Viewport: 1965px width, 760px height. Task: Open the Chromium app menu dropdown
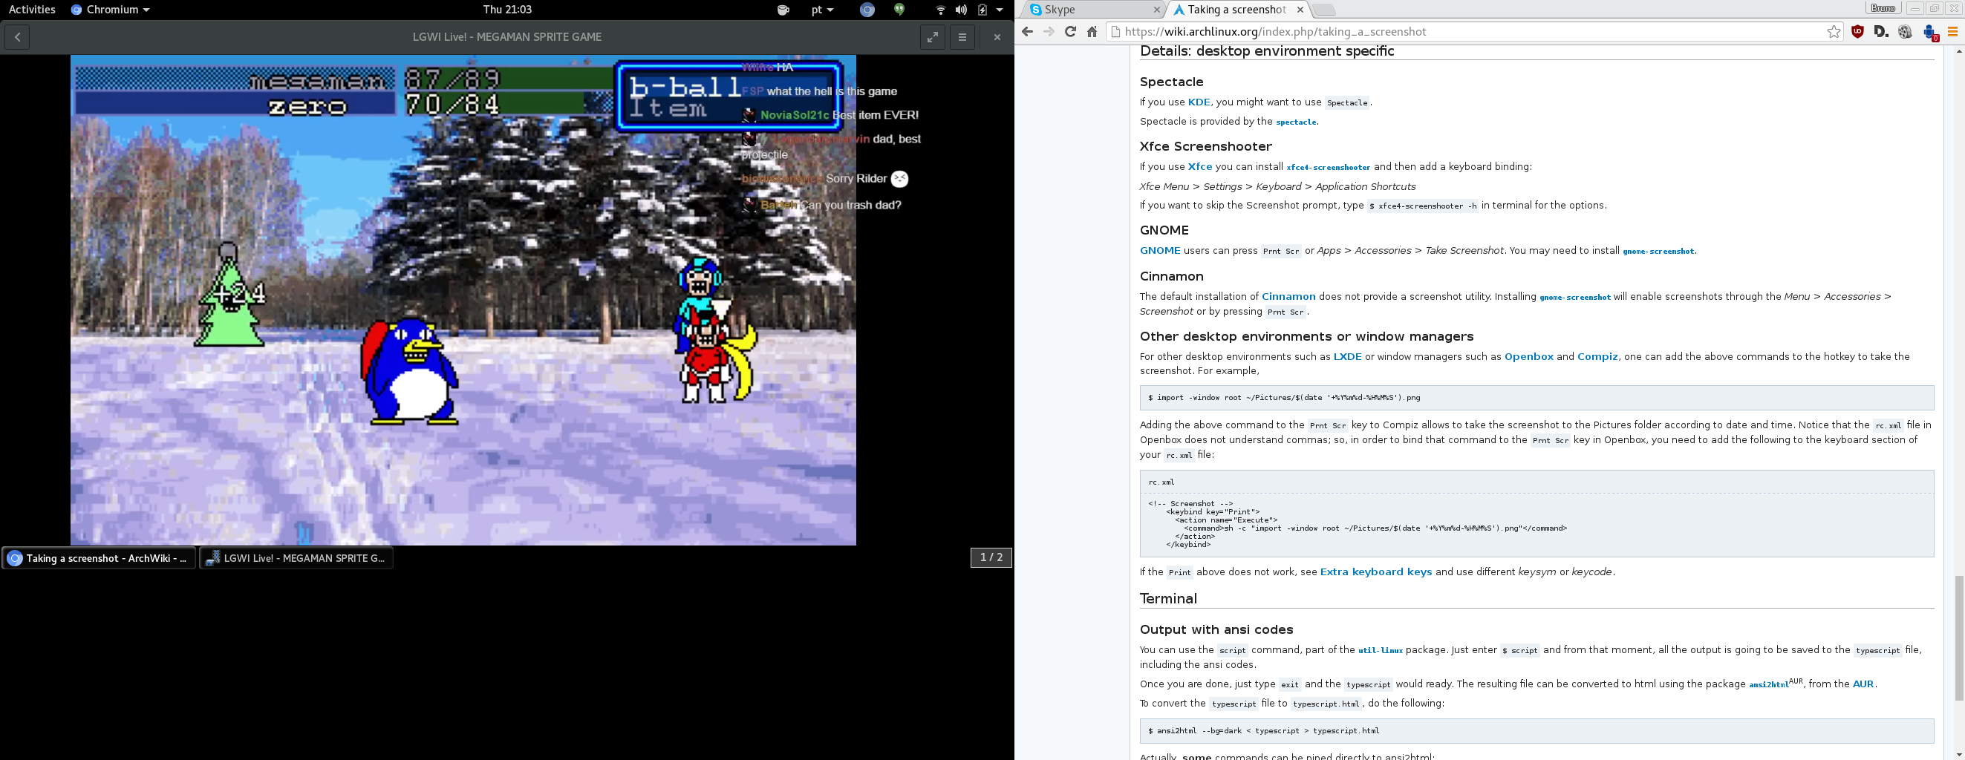pyautogui.click(x=111, y=10)
